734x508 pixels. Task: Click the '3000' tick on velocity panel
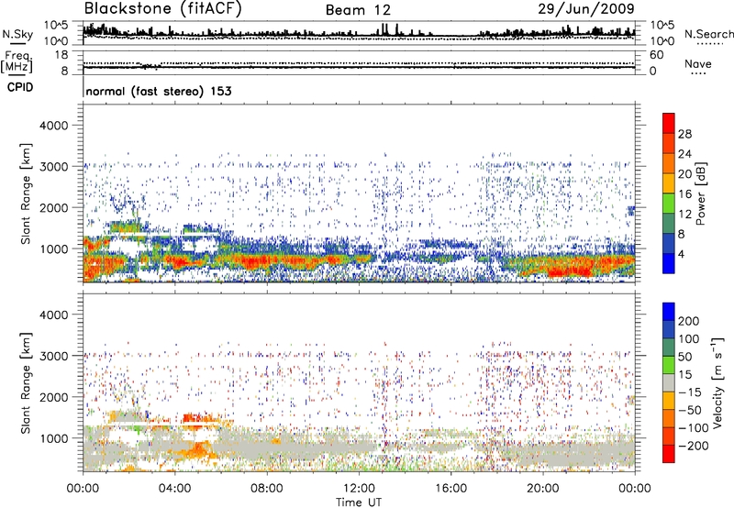coord(53,356)
